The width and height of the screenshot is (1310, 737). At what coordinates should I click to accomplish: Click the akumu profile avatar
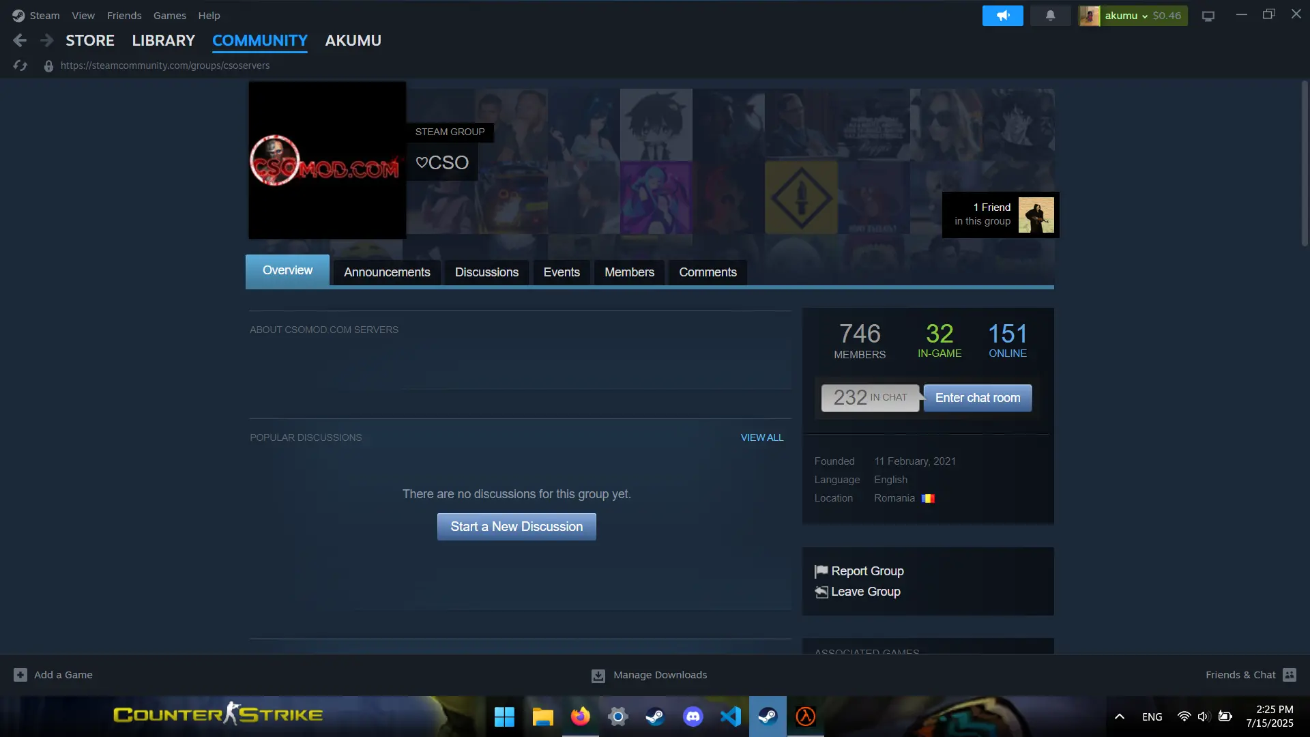pyautogui.click(x=1090, y=16)
